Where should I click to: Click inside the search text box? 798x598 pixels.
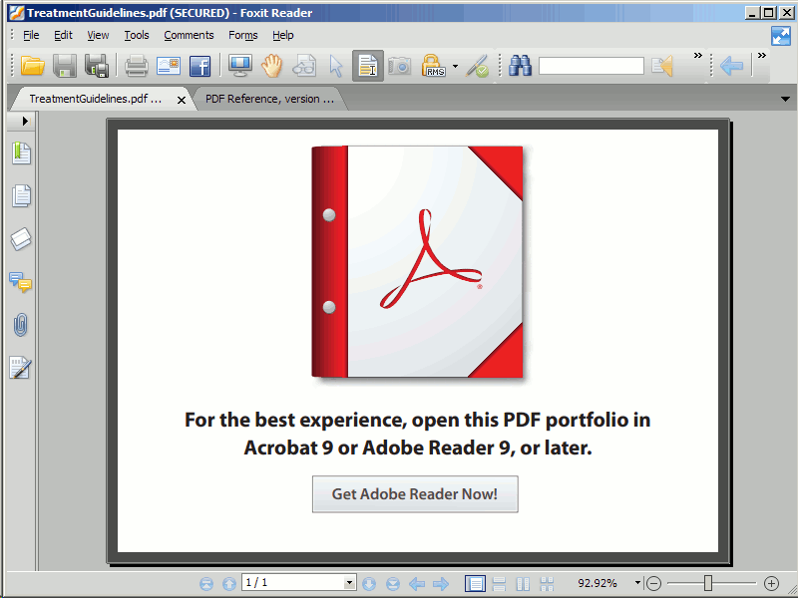click(x=592, y=66)
